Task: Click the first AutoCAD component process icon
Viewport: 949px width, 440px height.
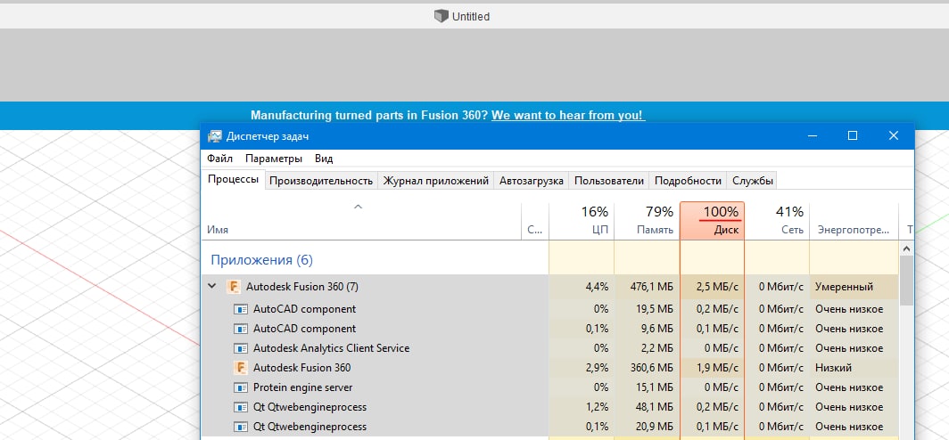Action: click(240, 309)
